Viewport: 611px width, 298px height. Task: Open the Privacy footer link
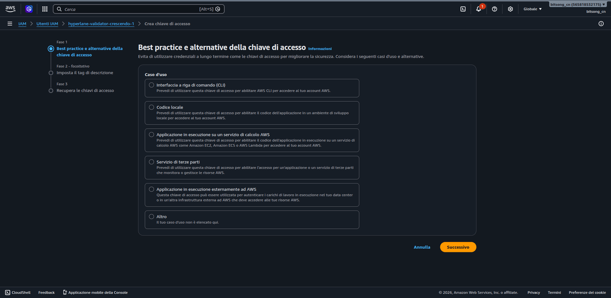(x=534, y=292)
